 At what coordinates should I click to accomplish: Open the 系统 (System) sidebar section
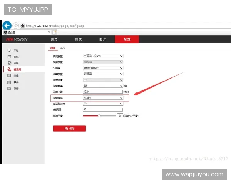(x=16, y=57)
